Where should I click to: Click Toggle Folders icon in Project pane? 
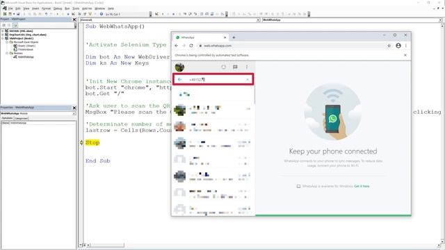[x=15, y=25]
